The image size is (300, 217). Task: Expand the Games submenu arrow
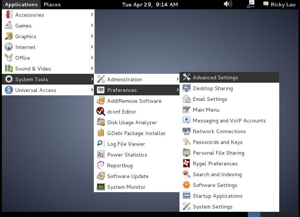click(x=92, y=25)
